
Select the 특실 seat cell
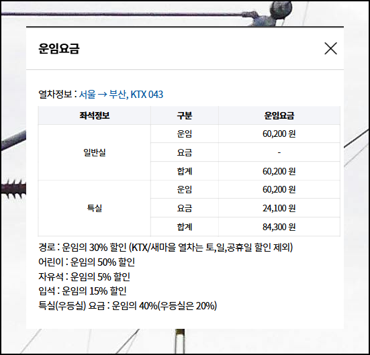pos(95,208)
